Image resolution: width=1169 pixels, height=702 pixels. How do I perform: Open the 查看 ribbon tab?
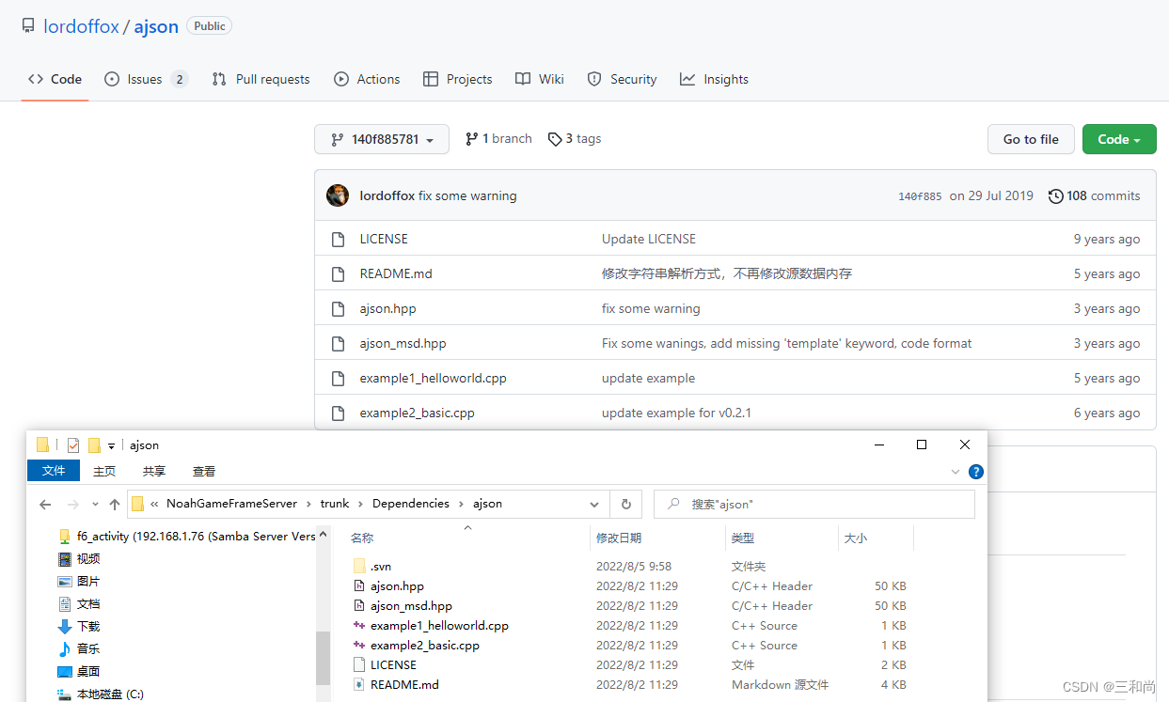[204, 472]
